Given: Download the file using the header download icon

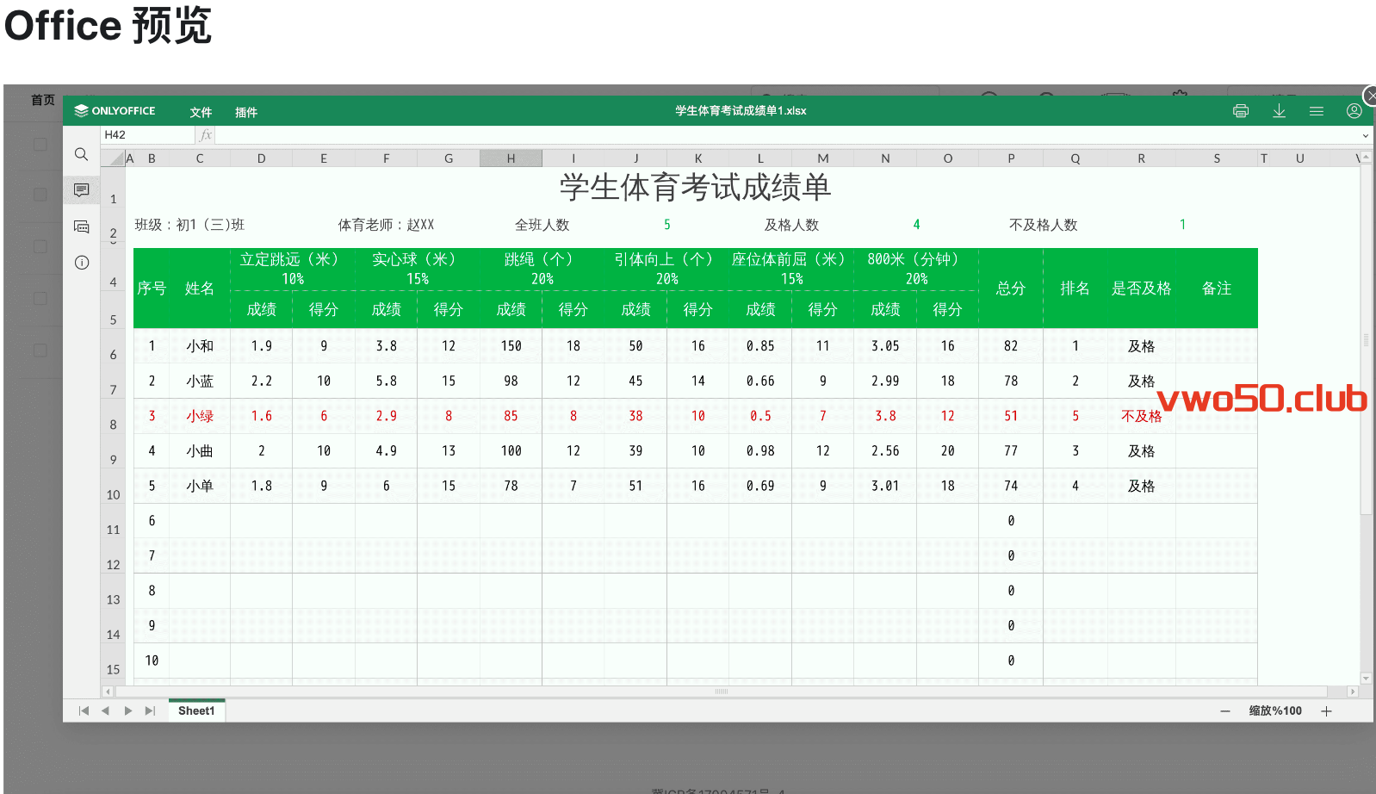Looking at the screenshot, I should [x=1279, y=111].
